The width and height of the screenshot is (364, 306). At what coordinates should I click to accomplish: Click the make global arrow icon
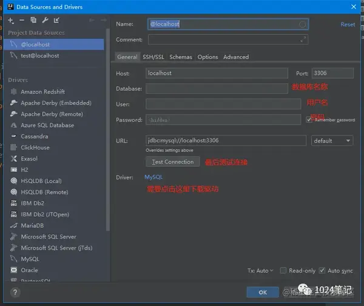[x=56, y=20]
